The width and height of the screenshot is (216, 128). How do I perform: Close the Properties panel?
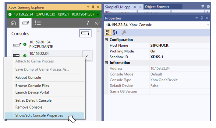tap(207, 18)
